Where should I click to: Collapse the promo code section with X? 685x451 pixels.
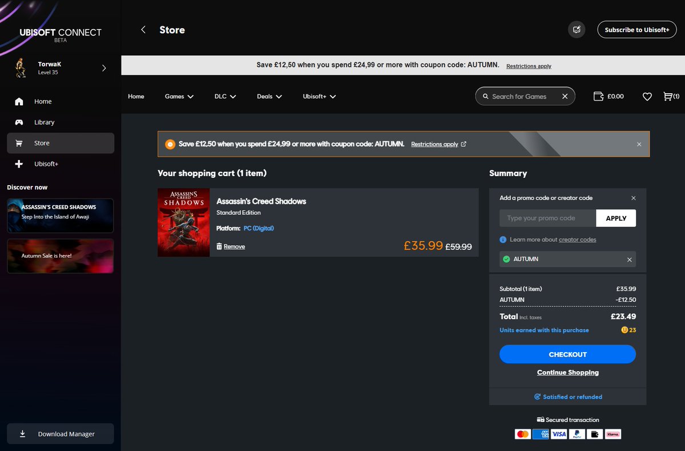(634, 198)
